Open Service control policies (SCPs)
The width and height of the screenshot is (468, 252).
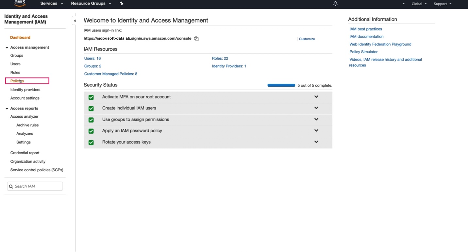tap(37, 170)
